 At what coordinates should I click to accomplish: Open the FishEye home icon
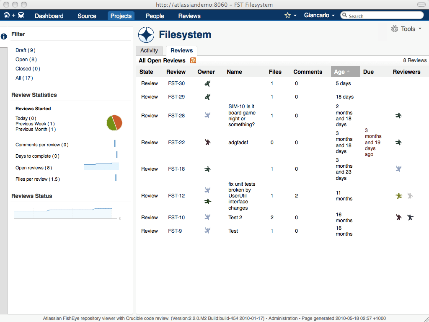[6, 16]
